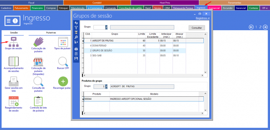Screen dimensions: 270x130
Task: Open the Contábil top menu
Action: point(97,3)
